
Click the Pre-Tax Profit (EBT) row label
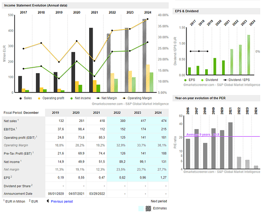point(19,153)
